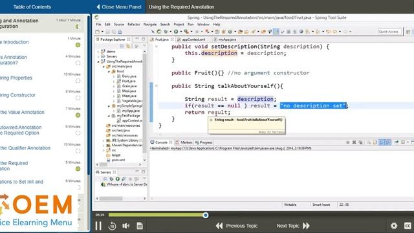Open the Table of Contents heading
Screen dimensions: 414x233
click(x=32, y=7)
